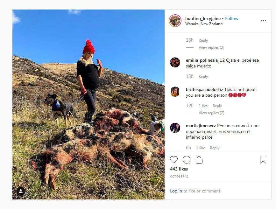276x209 pixels.
Task: Open the comment bubble icon
Action: pyautogui.click(x=187, y=160)
